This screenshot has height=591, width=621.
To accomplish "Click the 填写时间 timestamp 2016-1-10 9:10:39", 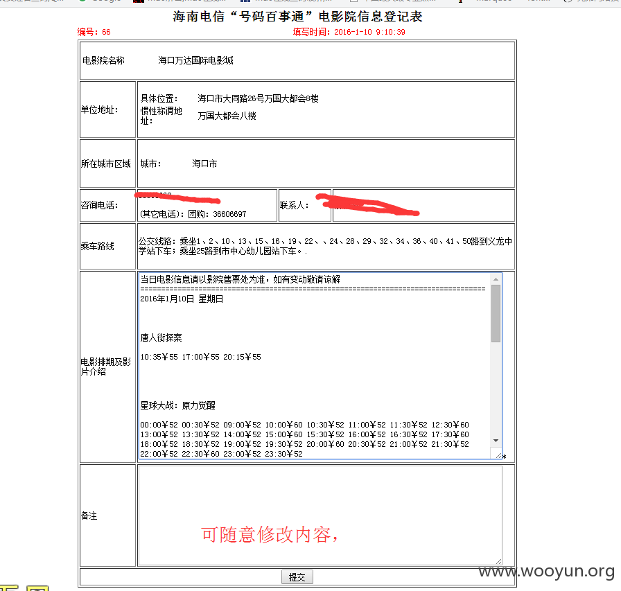I will (349, 32).
